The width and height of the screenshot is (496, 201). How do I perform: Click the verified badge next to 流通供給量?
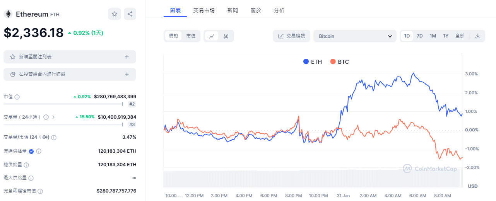pyautogui.click(x=31, y=151)
